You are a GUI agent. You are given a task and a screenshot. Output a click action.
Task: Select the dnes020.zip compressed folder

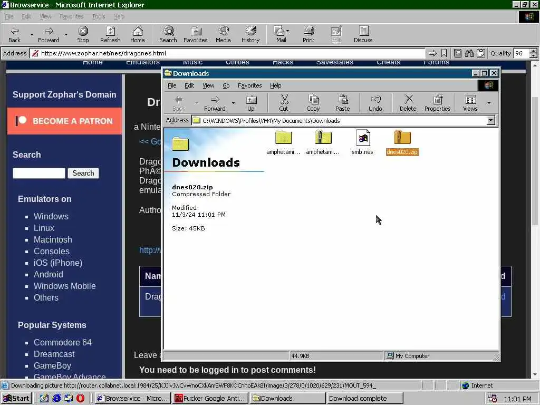(402, 142)
